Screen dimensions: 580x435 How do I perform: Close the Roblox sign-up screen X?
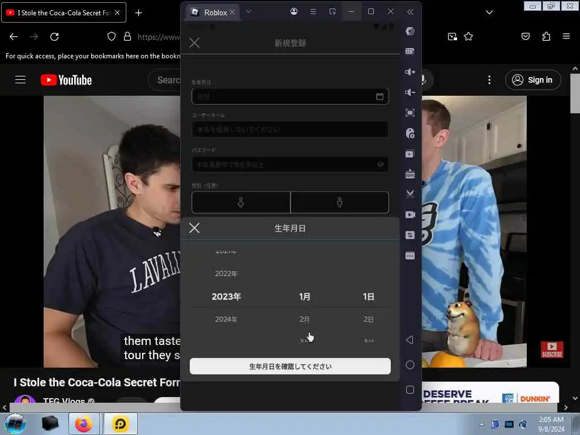point(194,42)
